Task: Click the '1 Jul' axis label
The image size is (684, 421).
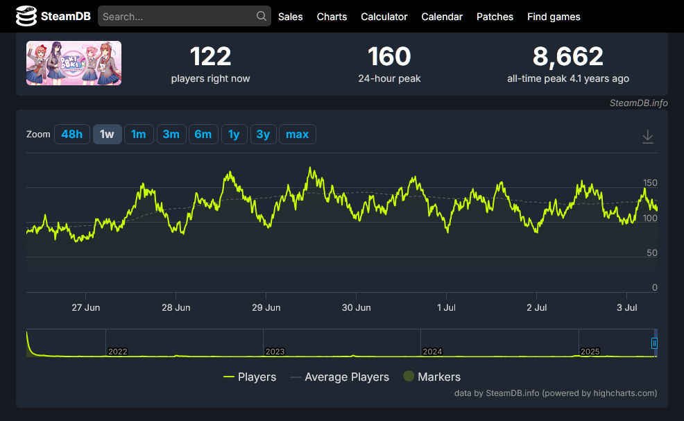Action: (x=446, y=307)
